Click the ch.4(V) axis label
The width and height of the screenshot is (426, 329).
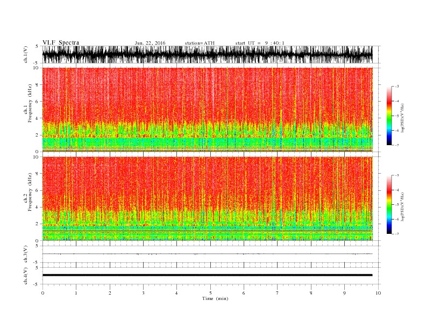pyautogui.click(x=26, y=276)
